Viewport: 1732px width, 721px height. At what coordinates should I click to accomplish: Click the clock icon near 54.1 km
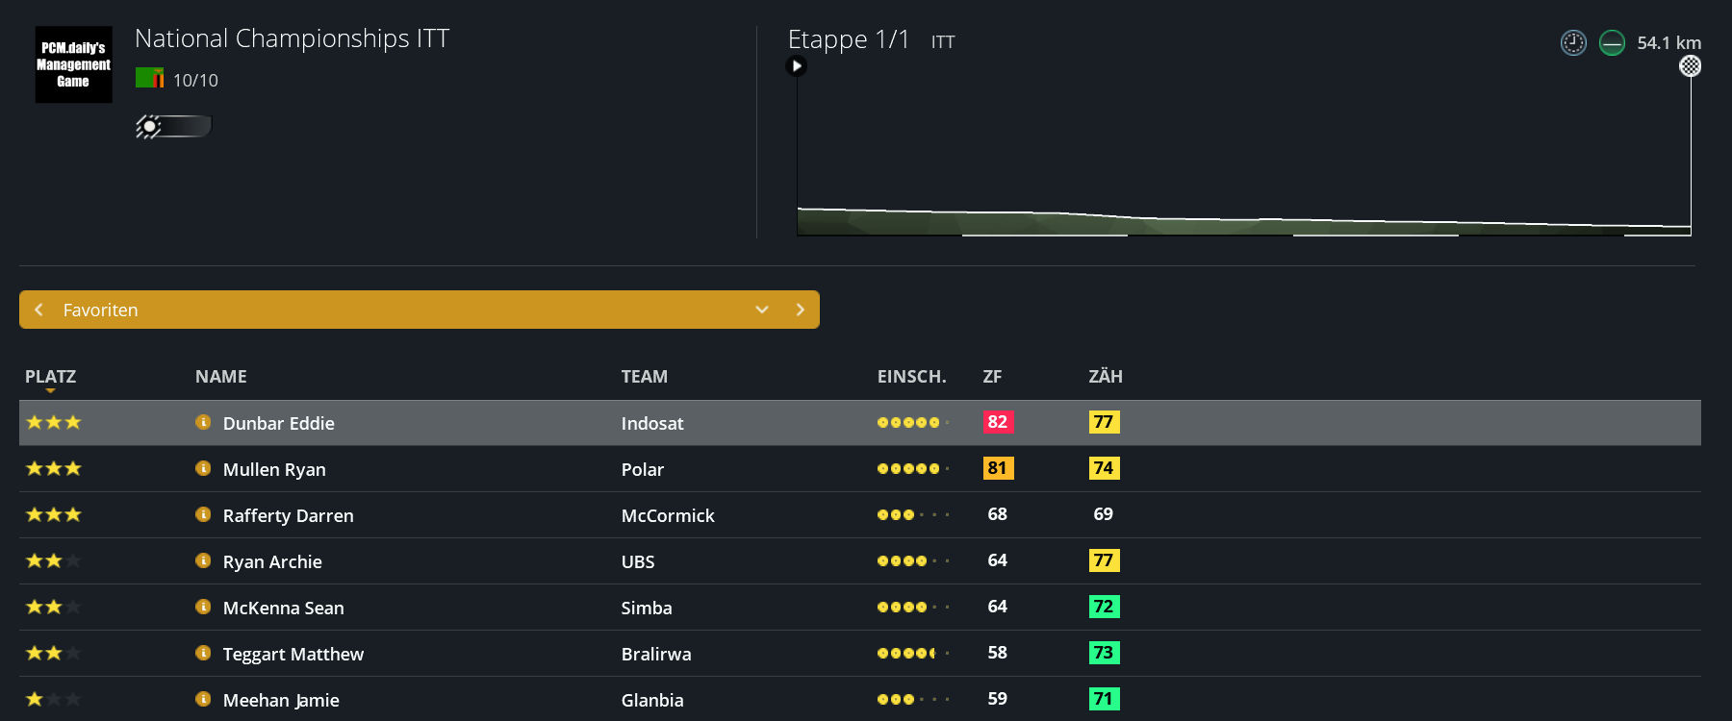pos(1573,43)
